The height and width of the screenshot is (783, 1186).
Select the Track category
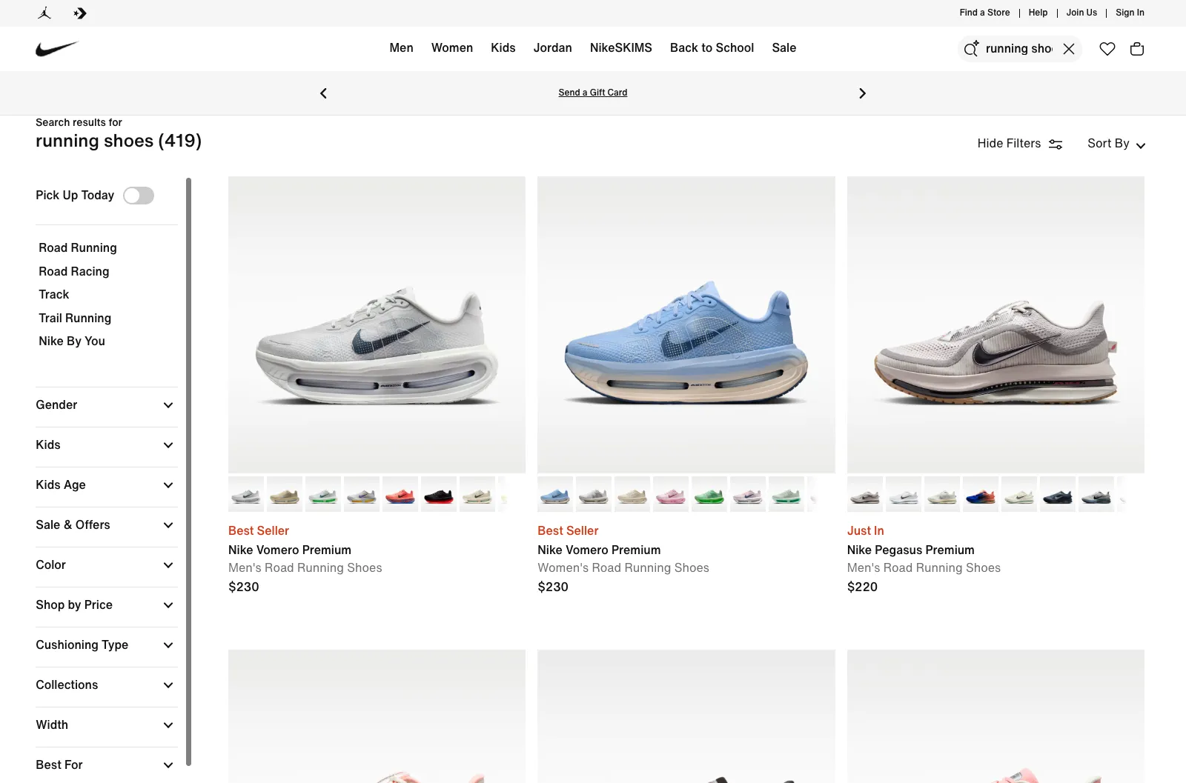pos(54,295)
